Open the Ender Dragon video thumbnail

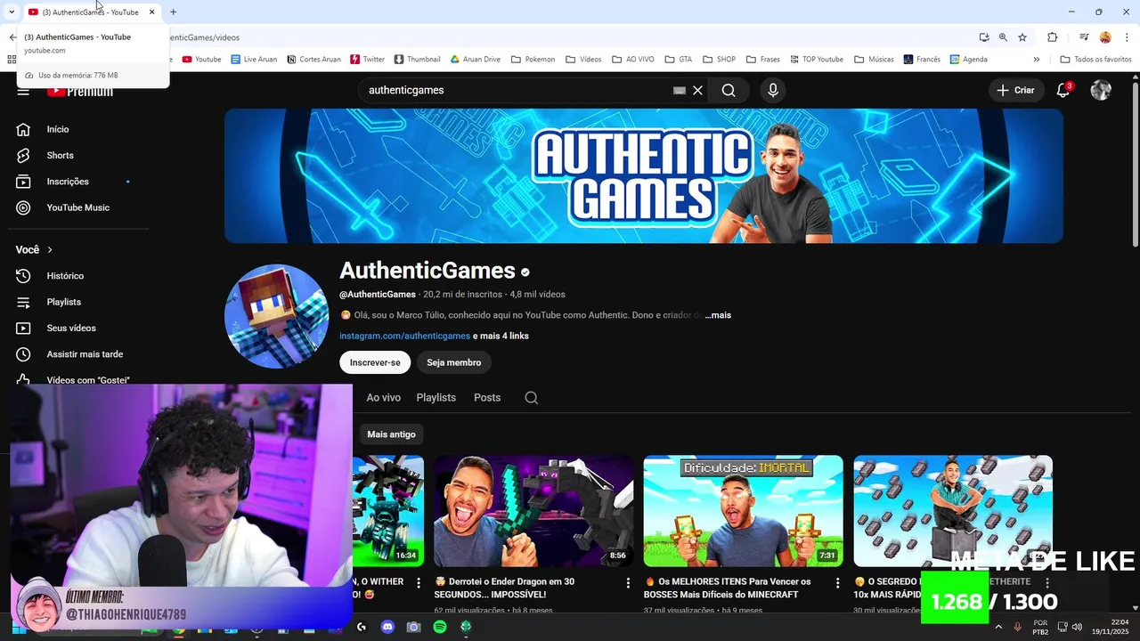point(533,511)
